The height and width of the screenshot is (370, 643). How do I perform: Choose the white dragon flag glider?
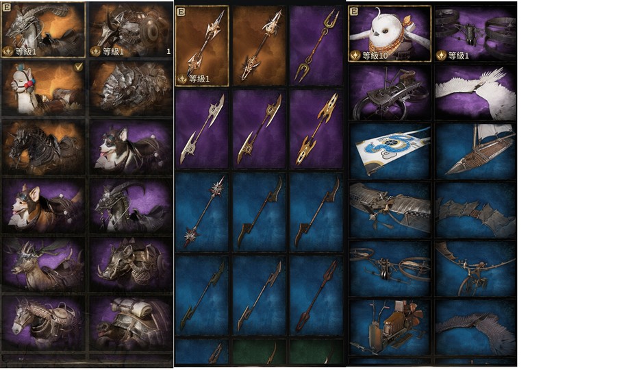(390, 151)
